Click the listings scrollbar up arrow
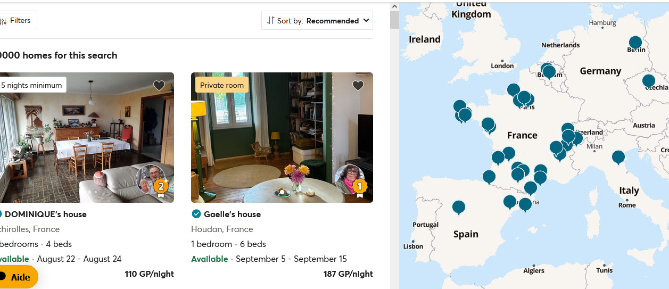Viewport: 669px width, 289px height. pyautogui.click(x=394, y=7)
